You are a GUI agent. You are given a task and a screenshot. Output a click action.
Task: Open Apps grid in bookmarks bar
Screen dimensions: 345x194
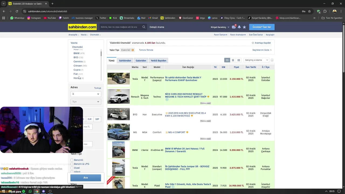[x=4, y=18]
